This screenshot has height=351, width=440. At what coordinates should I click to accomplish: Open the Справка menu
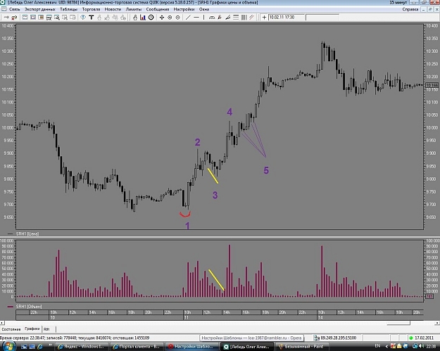(x=410, y=9)
